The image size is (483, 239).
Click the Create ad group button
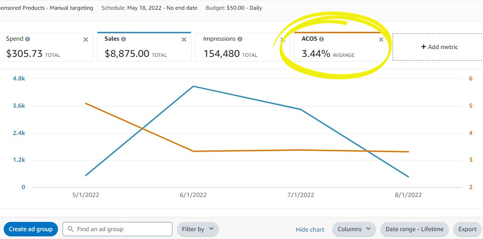tap(31, 229)
